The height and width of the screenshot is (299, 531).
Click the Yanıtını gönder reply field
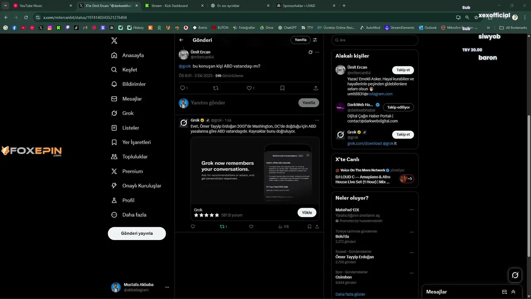(243, 103)
